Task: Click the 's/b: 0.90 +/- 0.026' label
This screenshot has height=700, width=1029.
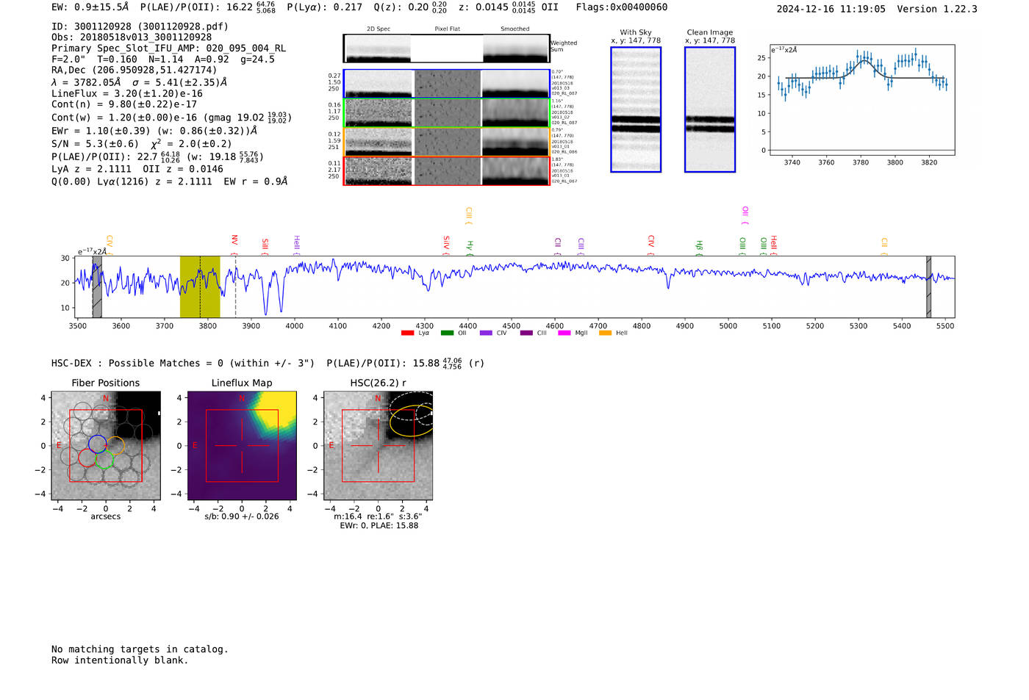Action: pos(242,516)
